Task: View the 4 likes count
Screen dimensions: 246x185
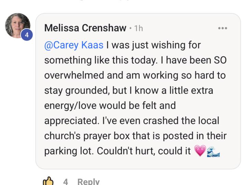Action: click(66, 182)
